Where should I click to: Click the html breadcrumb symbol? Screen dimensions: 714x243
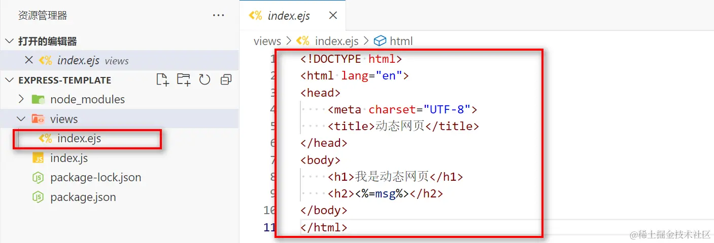401,41
